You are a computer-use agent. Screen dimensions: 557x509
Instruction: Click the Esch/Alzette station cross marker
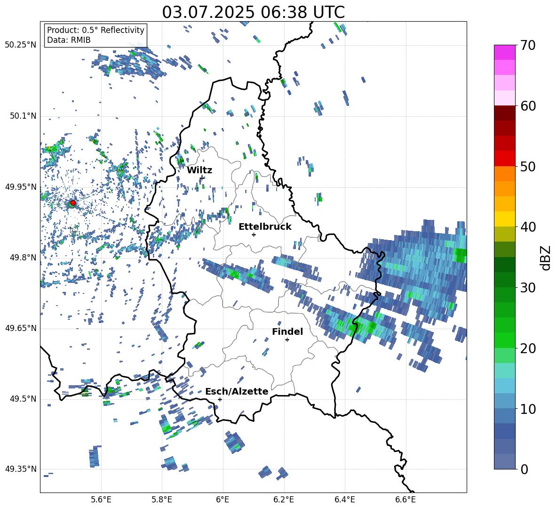[220, 399]
